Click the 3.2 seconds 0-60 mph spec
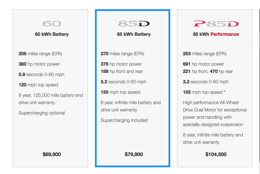The image size is (260, 174). [x=206, y=82]
